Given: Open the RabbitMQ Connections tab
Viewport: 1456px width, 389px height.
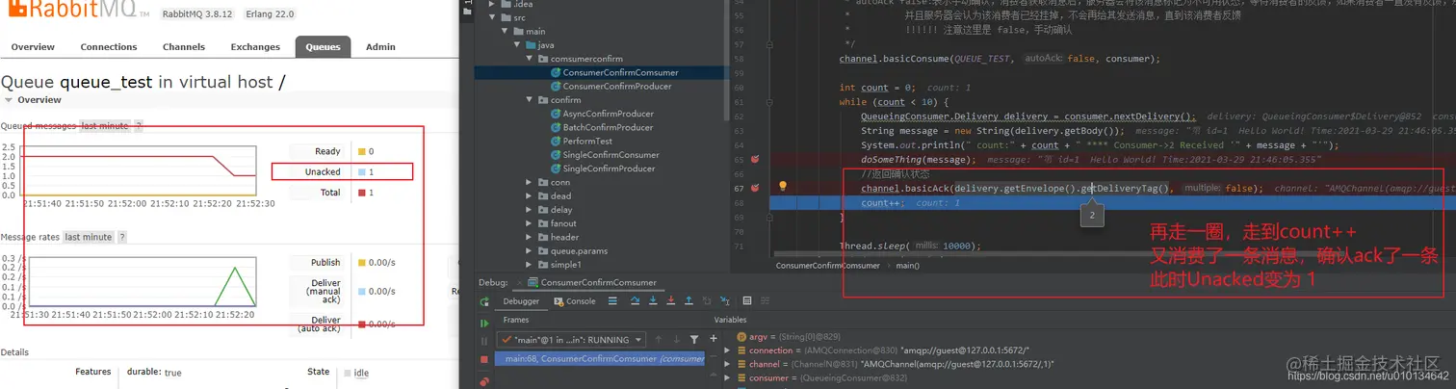Looking at the screenshot, I should tap(109, 46).
